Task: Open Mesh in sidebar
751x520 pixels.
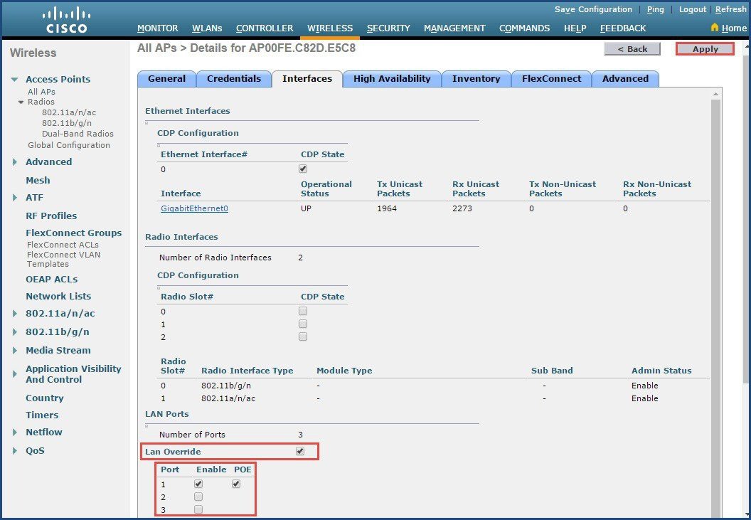Action: click(38, 180)
